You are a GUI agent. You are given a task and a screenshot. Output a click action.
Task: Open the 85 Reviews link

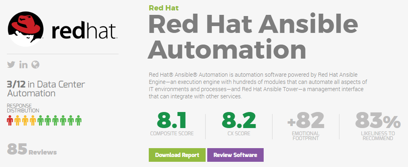pos(32,149)
